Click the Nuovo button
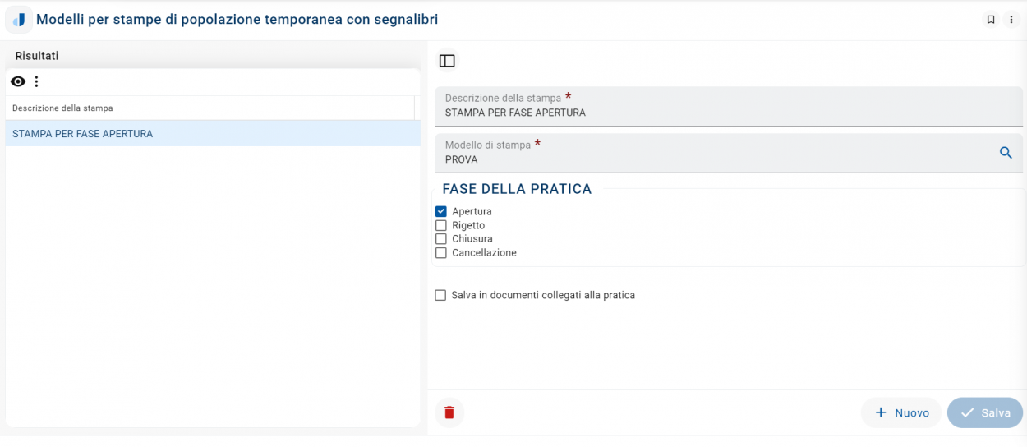The height and width of the screenshot is (447, 1027). (901, 412)
